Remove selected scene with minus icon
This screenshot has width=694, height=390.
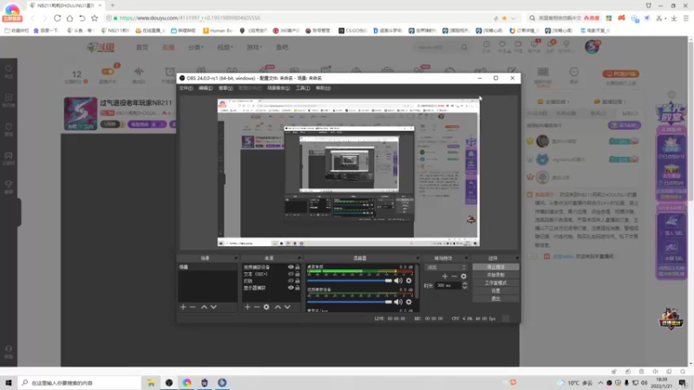coord(193,307)
